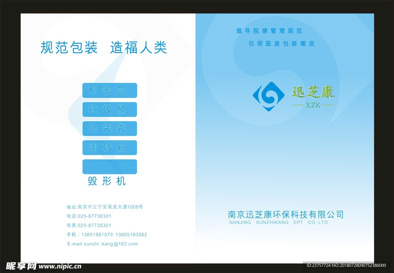The image size is (394, 273).
Task: Click the 毁形机 label text
Action: point(107,181)
